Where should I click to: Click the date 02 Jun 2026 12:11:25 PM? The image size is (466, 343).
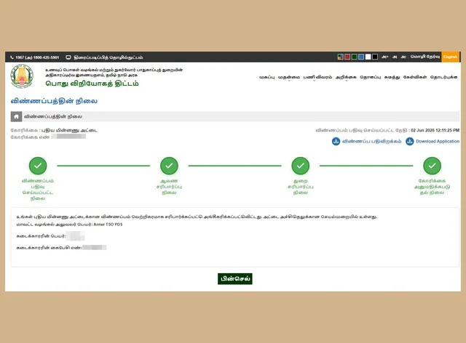point(435,130)
